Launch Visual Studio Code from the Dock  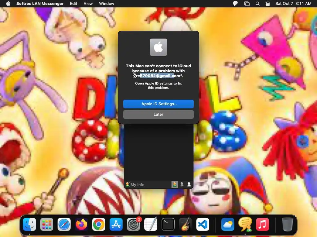pos(202,224)
